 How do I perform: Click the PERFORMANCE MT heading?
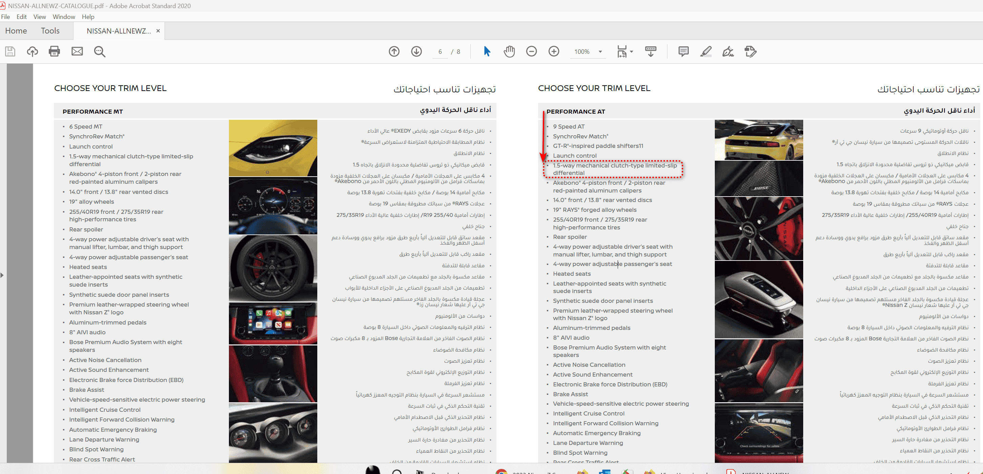click(x=93, y=111)
